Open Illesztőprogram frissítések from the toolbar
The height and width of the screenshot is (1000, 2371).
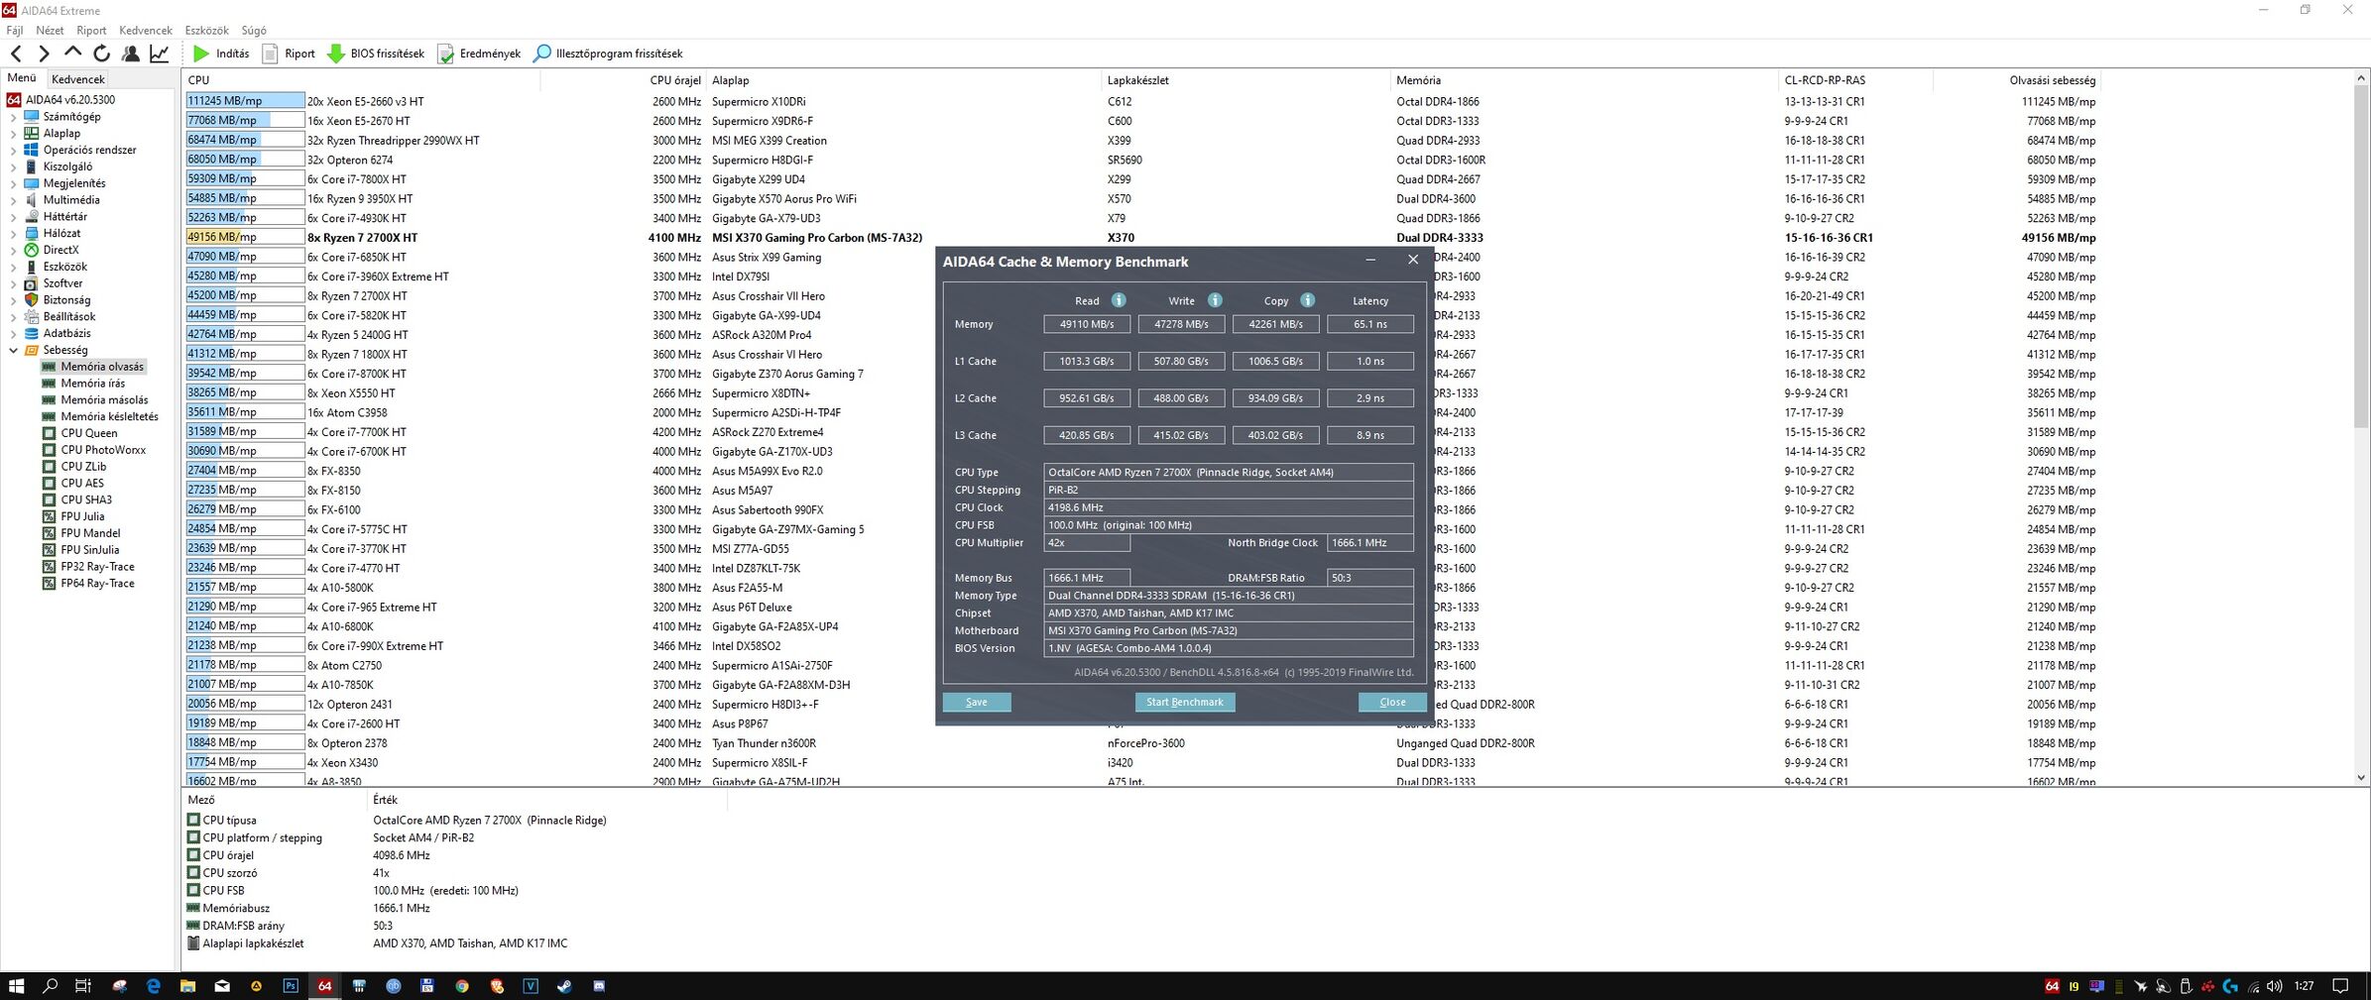pos(608,54)
